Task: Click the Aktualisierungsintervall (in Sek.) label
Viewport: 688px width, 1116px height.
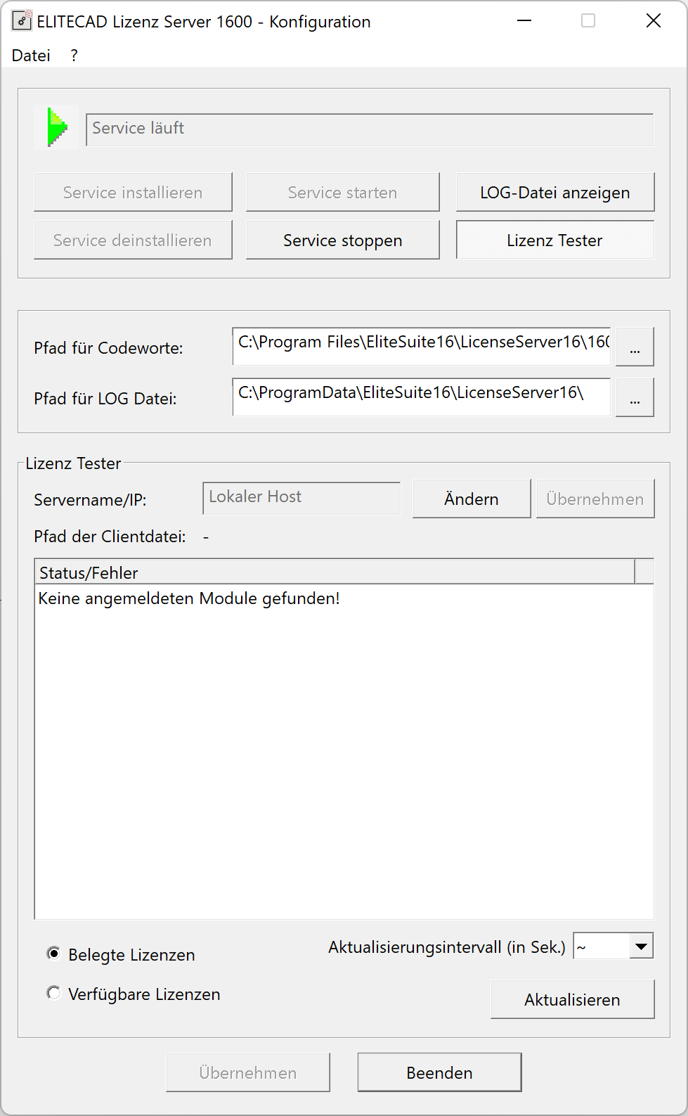Action: [447, 947]
